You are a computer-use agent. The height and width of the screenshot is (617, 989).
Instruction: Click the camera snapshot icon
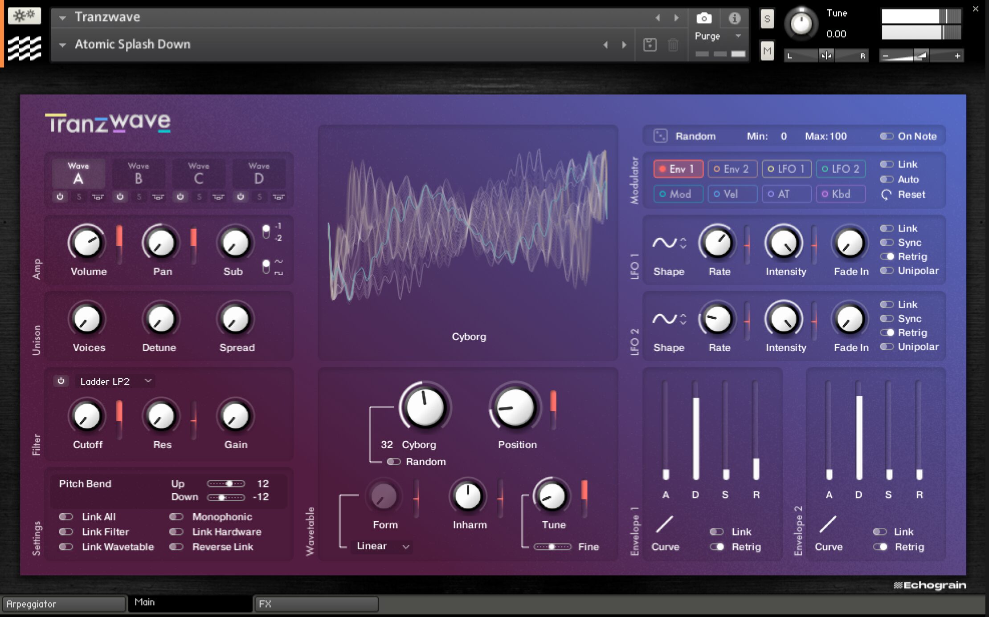click(x=703, y=18)
